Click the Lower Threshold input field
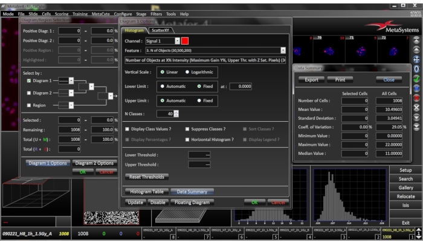The image size is (423, 244). [199, 155]
